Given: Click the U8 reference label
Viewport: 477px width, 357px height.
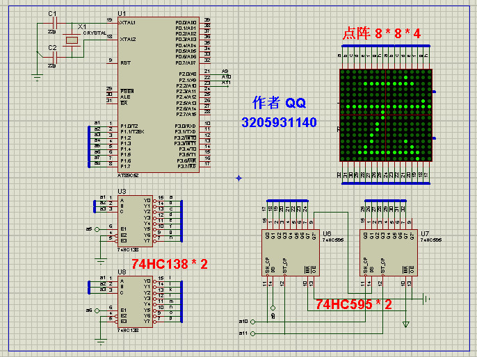Looking at the screenshot, I should pyautogui.click(x=122, y=272).
